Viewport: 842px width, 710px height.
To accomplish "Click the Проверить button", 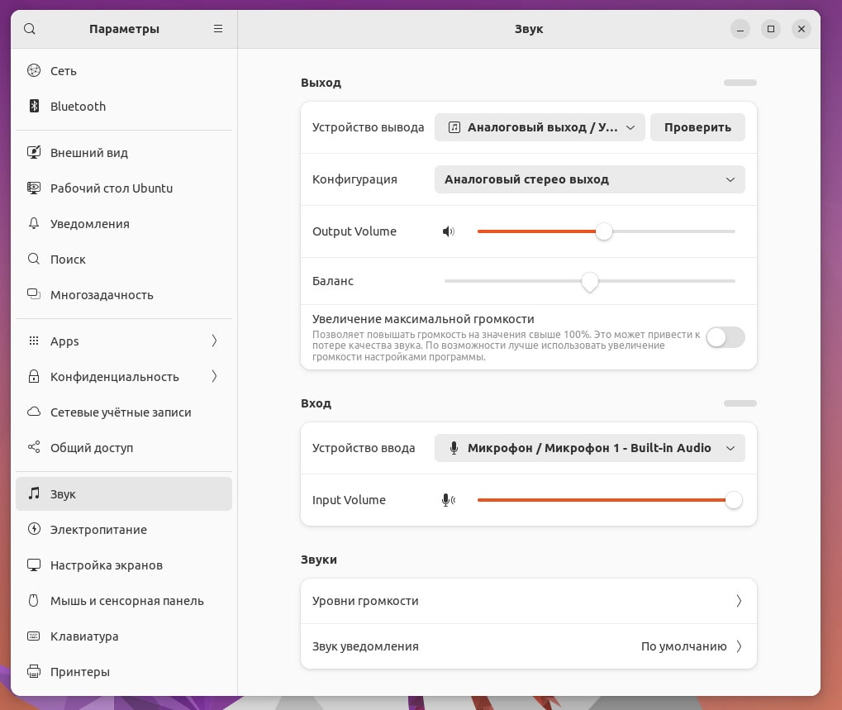I will pyautogui.click(x=697, y=127).
